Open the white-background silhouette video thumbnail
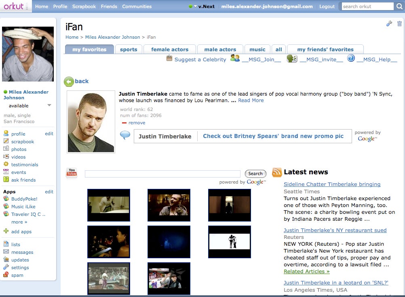 click(229, 242)
